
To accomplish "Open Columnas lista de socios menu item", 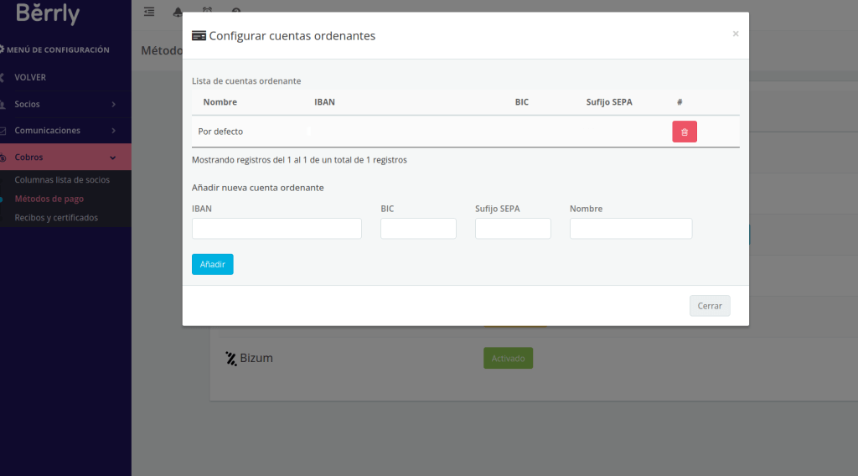I will [x=62, y=179].
